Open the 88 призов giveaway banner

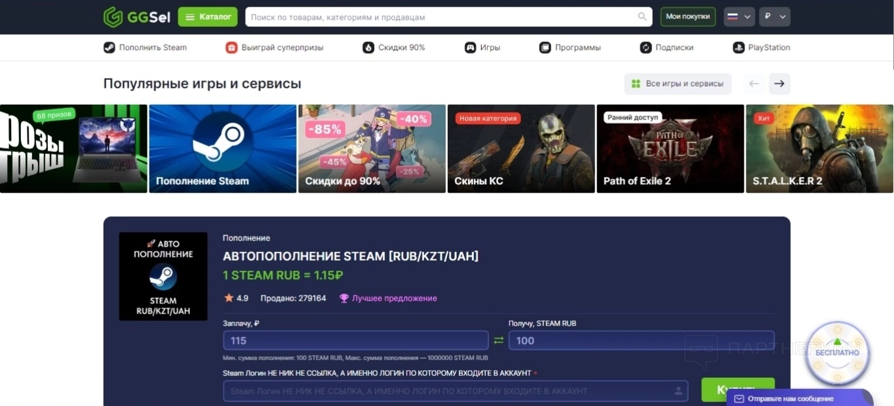click(x=73, y=149)
